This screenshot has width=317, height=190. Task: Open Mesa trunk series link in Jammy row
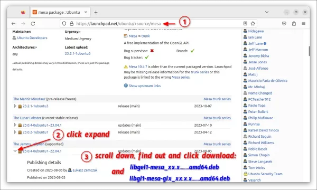coord(217,144)
